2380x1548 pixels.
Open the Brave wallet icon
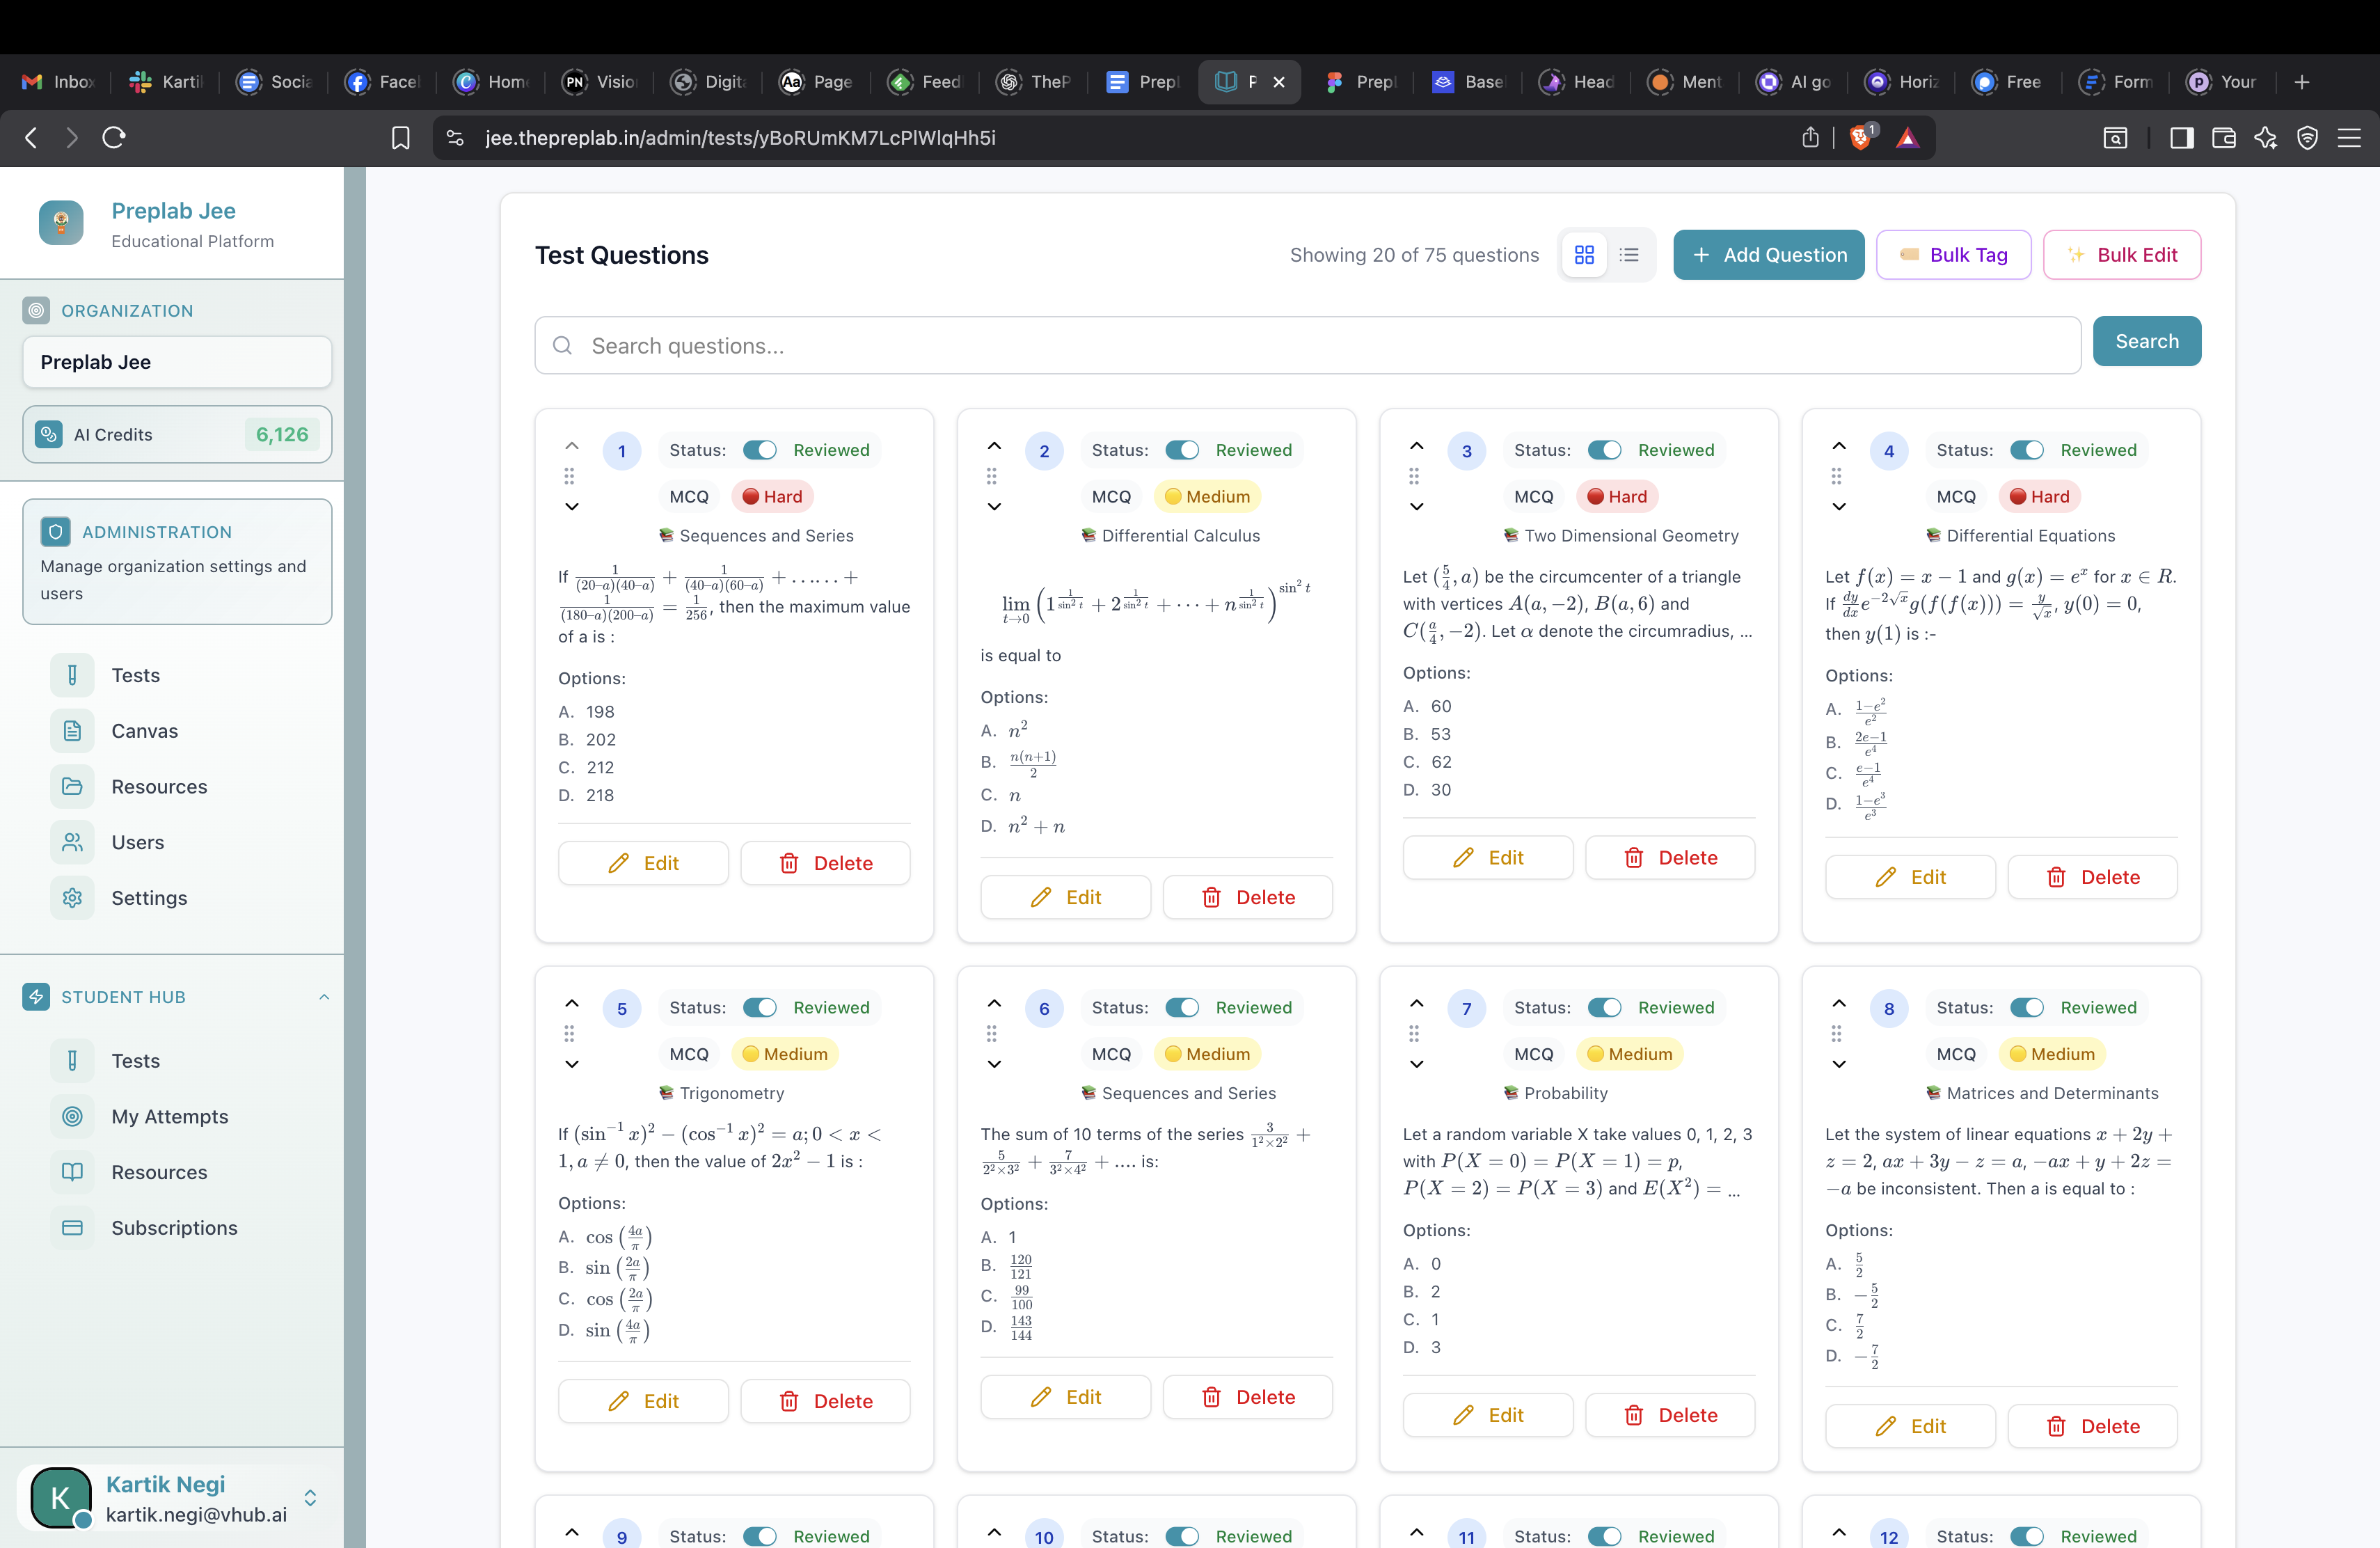pos(2223,138)
